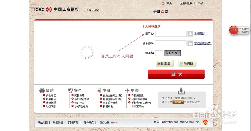Click the 中国工商银行版权所有 footer text
This screenshot has width=251, height=131.
[166, 122]
